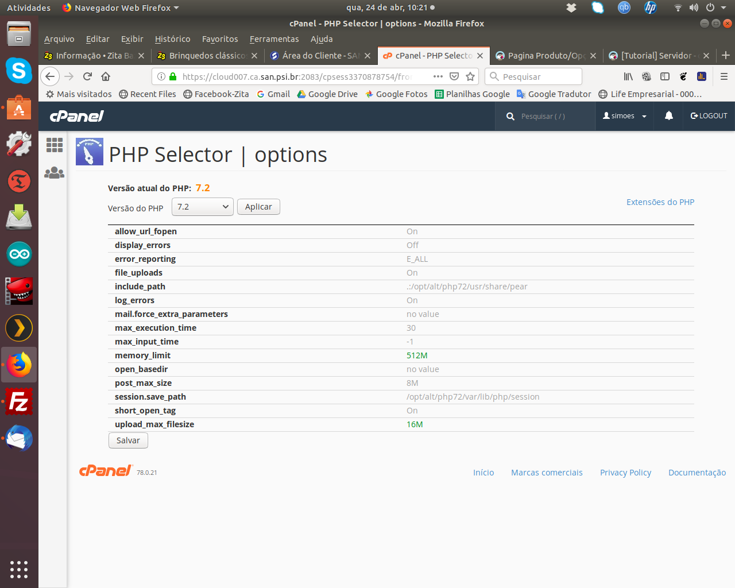
Task: Open Activities overview (Atividades)
Action: tap(29, 7)
